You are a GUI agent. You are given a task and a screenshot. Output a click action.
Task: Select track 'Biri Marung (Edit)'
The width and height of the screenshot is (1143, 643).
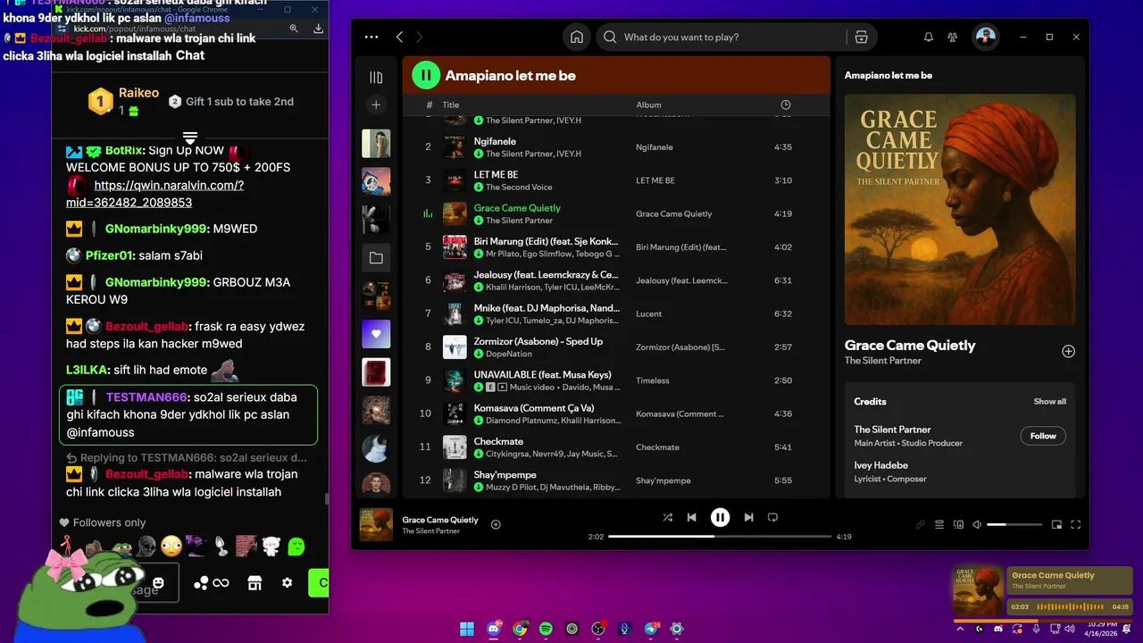click(546, 241)
